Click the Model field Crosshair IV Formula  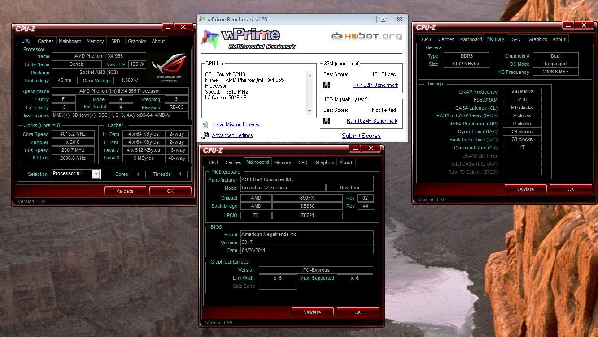click(x=283, y=188)
